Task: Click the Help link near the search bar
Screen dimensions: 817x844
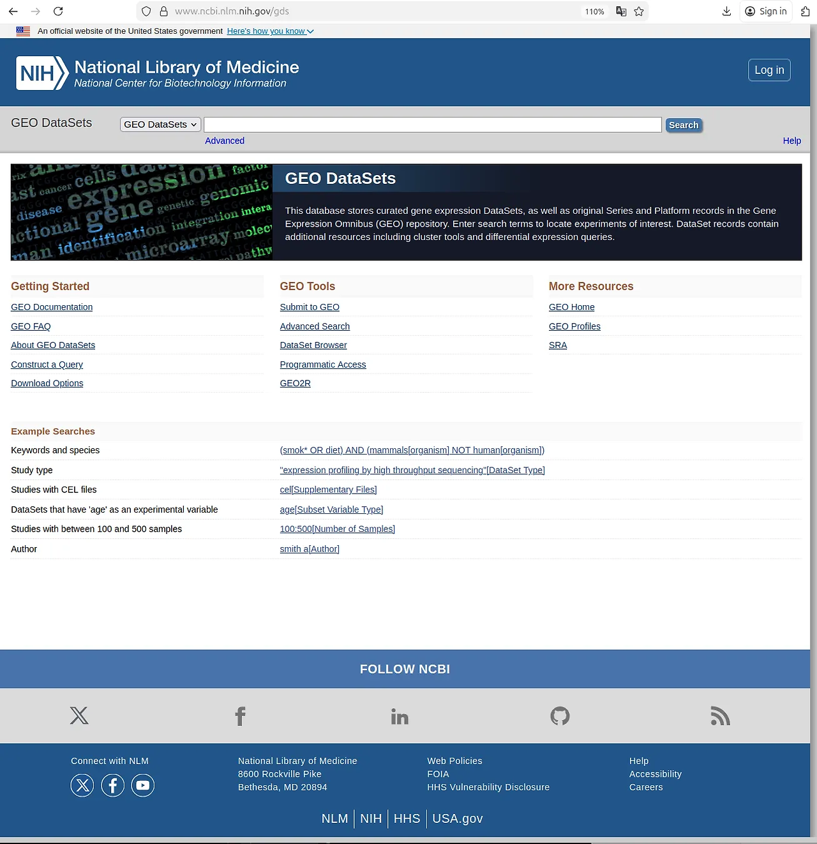Action: [x=792, y=140]
